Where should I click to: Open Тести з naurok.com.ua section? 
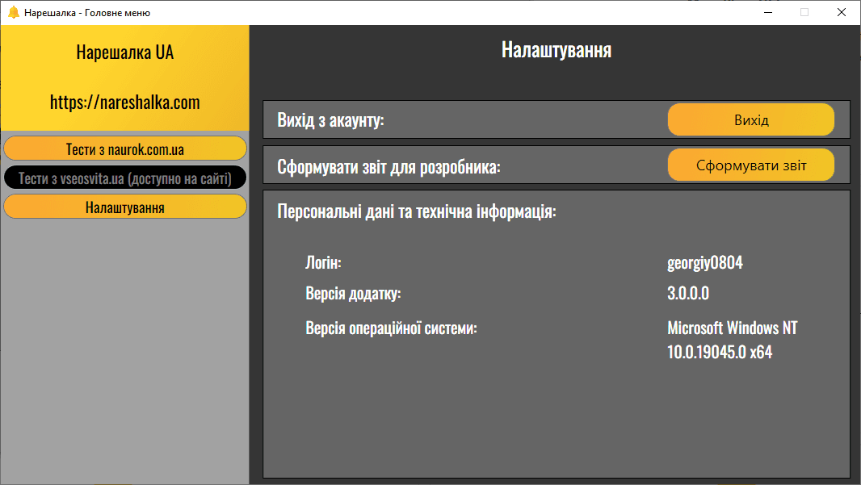[124, 148]
